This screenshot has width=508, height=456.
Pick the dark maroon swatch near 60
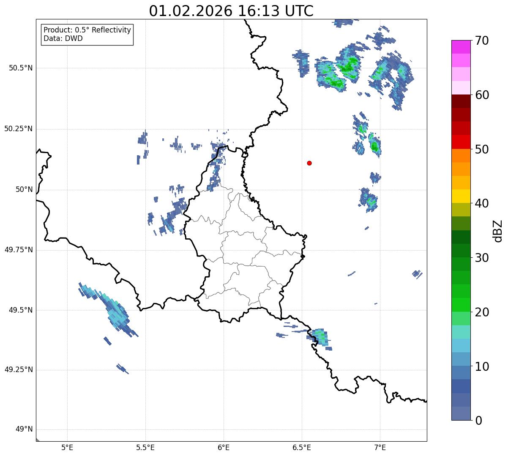tap(461, 101)
